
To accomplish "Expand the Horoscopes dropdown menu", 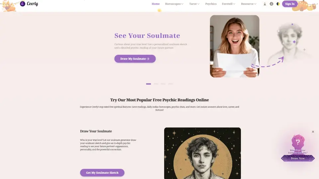I will (x=174, y=4).
